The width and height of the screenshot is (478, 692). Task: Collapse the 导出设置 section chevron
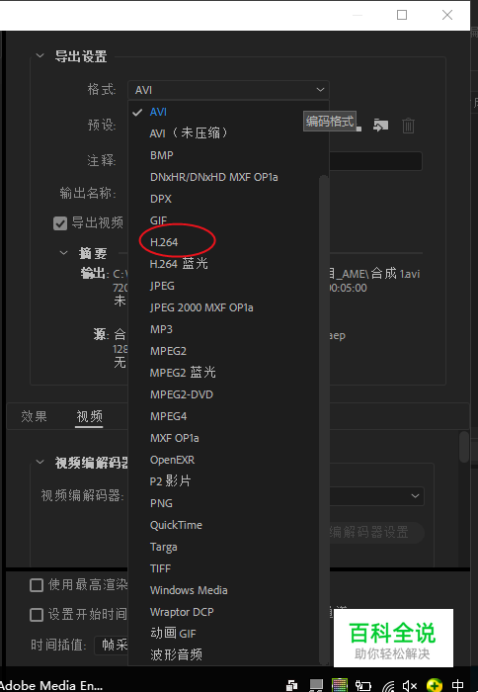point(40,56)
